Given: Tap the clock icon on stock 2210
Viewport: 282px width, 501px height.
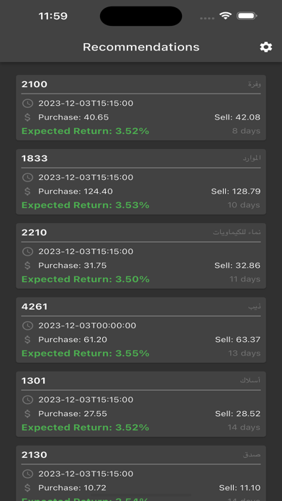Looking at the screenshot, I should [x=27, y=251].
